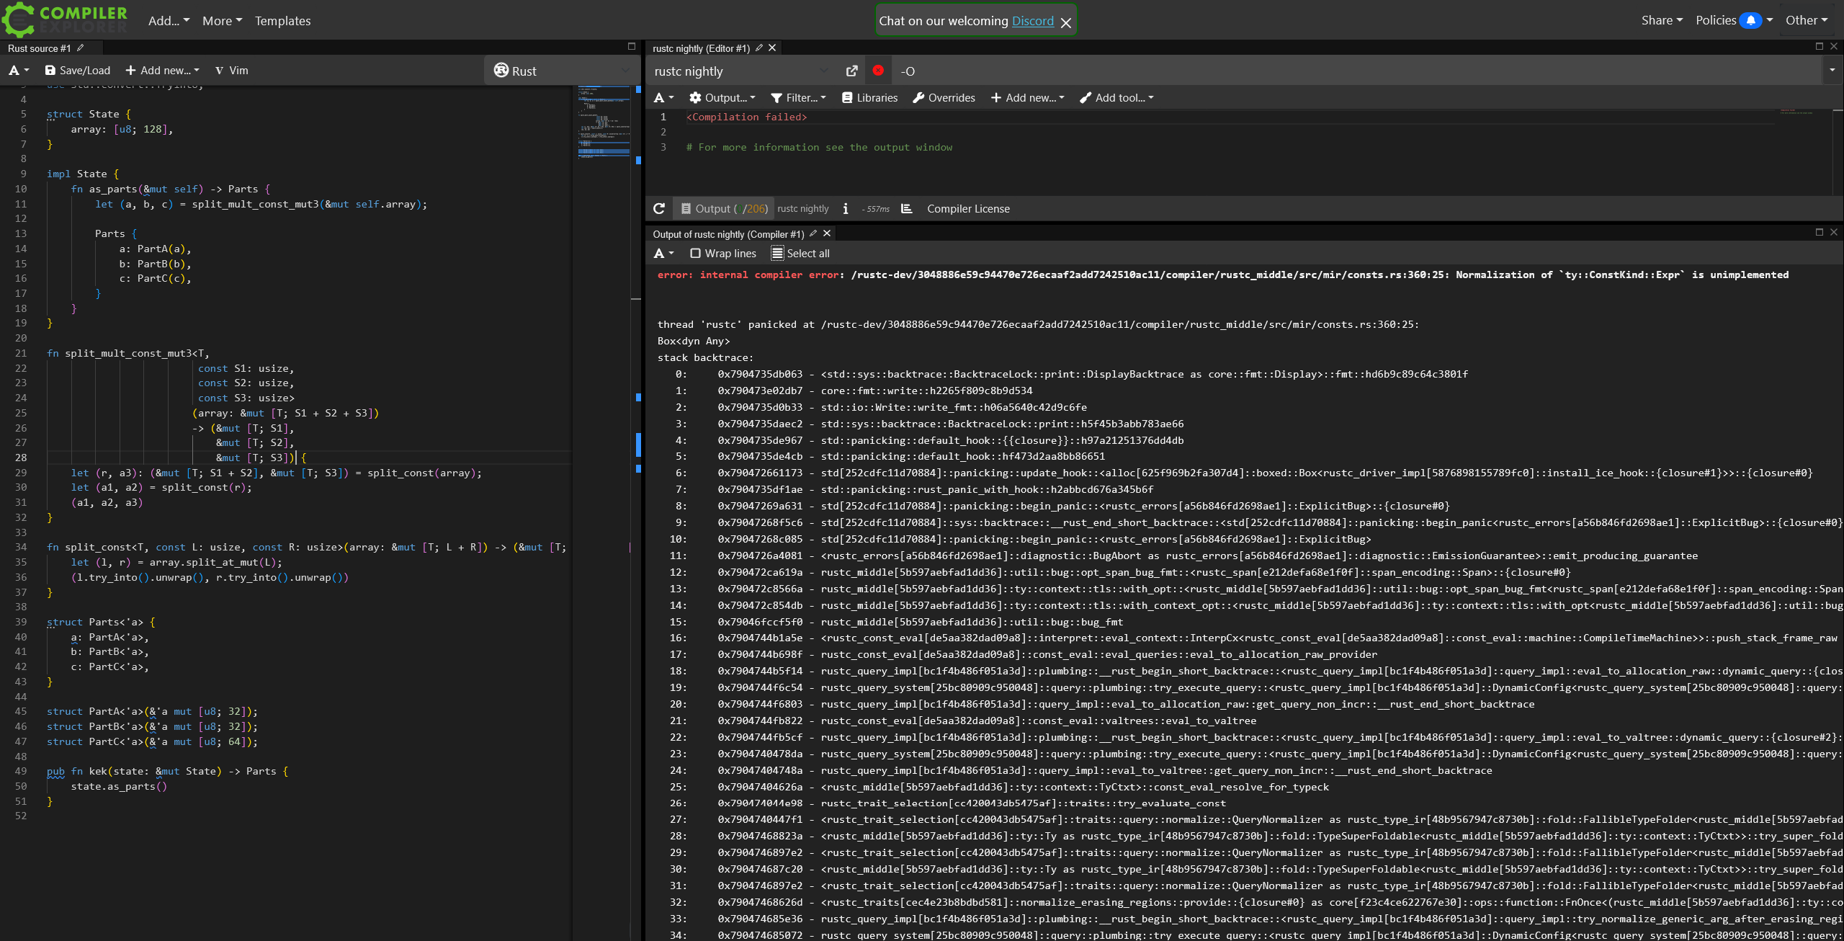Open the Libraries button
Screen dimensions: 1844x941
point(869,97)
